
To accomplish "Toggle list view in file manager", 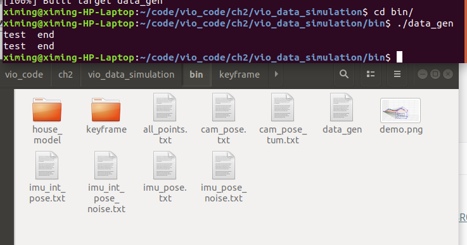I will coord(371,75).
